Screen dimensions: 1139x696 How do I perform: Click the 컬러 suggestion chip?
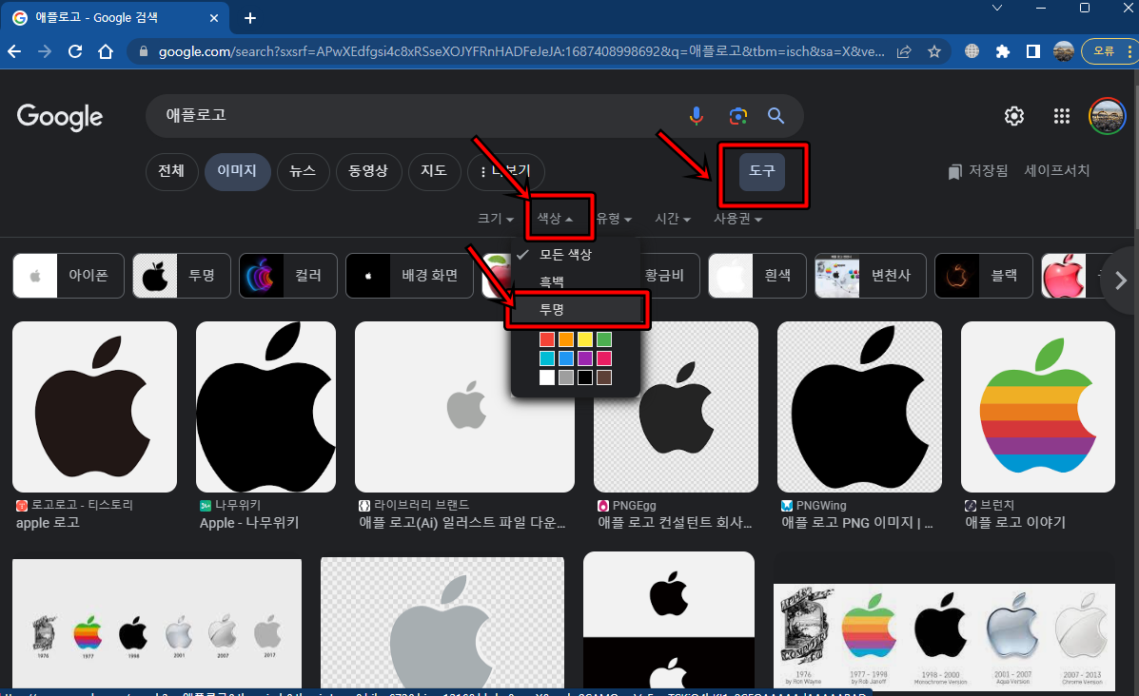[288, 276]
